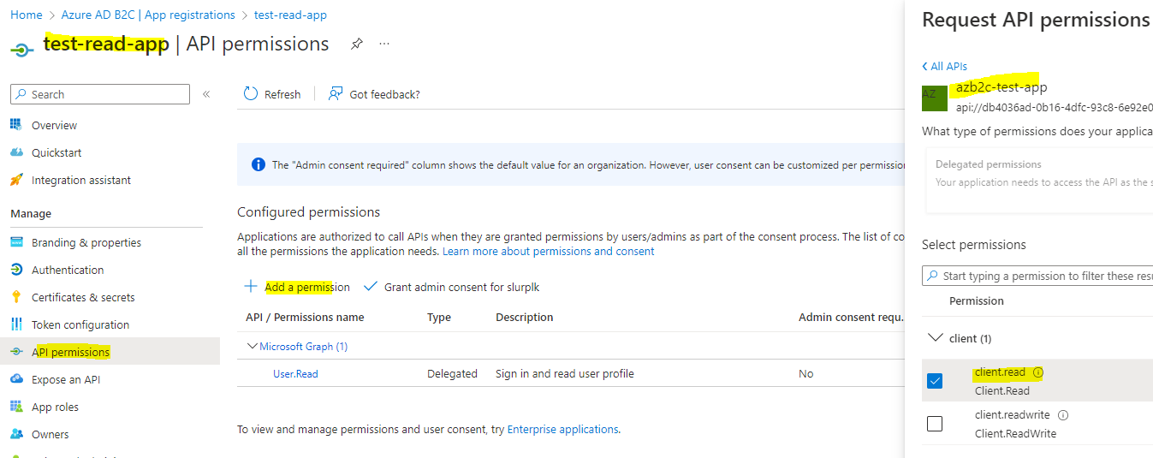Image resolution: width=1153 pixels, height=458 pixels.
Task: Click the checkmark icon for Grant admin consent
Action: pyautogui.click(x=371, y=287)
